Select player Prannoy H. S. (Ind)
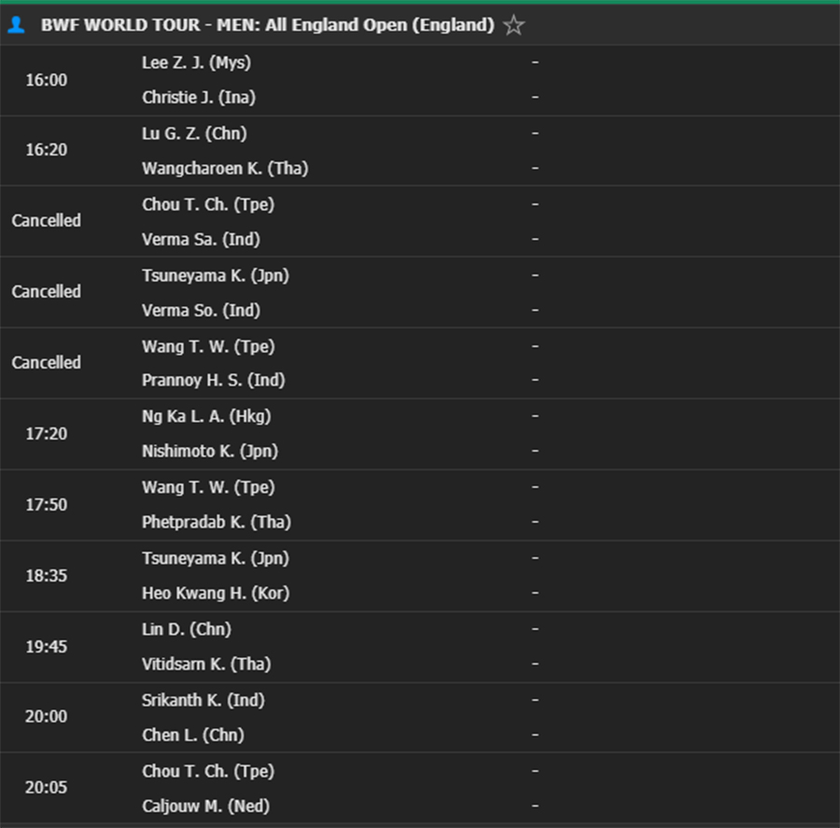 (x=213, y=380)
